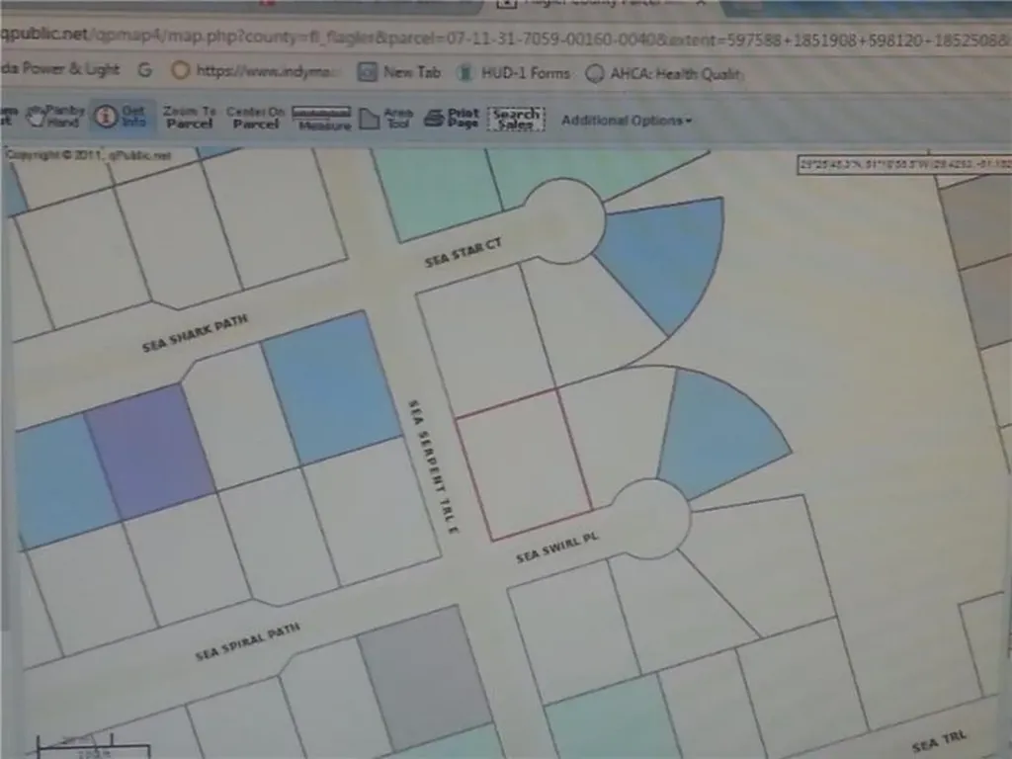Click the SEA SERPENT TRL E street label
This screenshot has width=1012, height=759.
coord(434,466)
